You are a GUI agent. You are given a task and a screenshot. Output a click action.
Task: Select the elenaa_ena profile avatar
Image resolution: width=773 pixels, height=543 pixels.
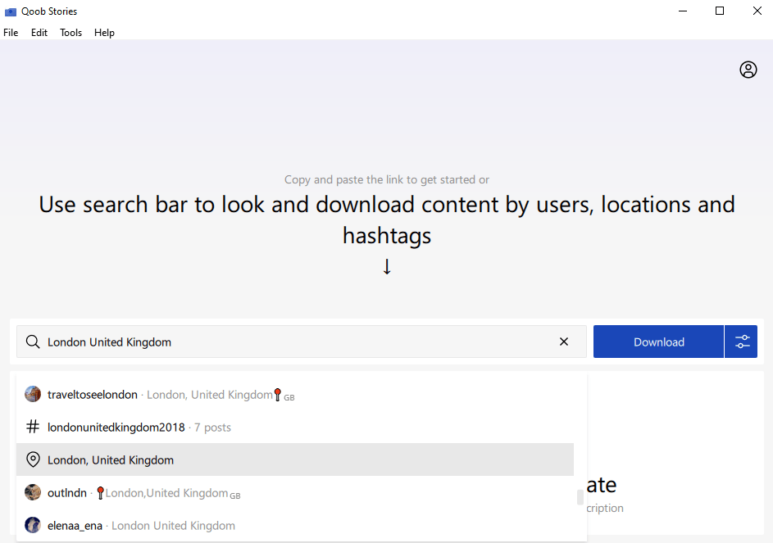[x=33, y=525]
